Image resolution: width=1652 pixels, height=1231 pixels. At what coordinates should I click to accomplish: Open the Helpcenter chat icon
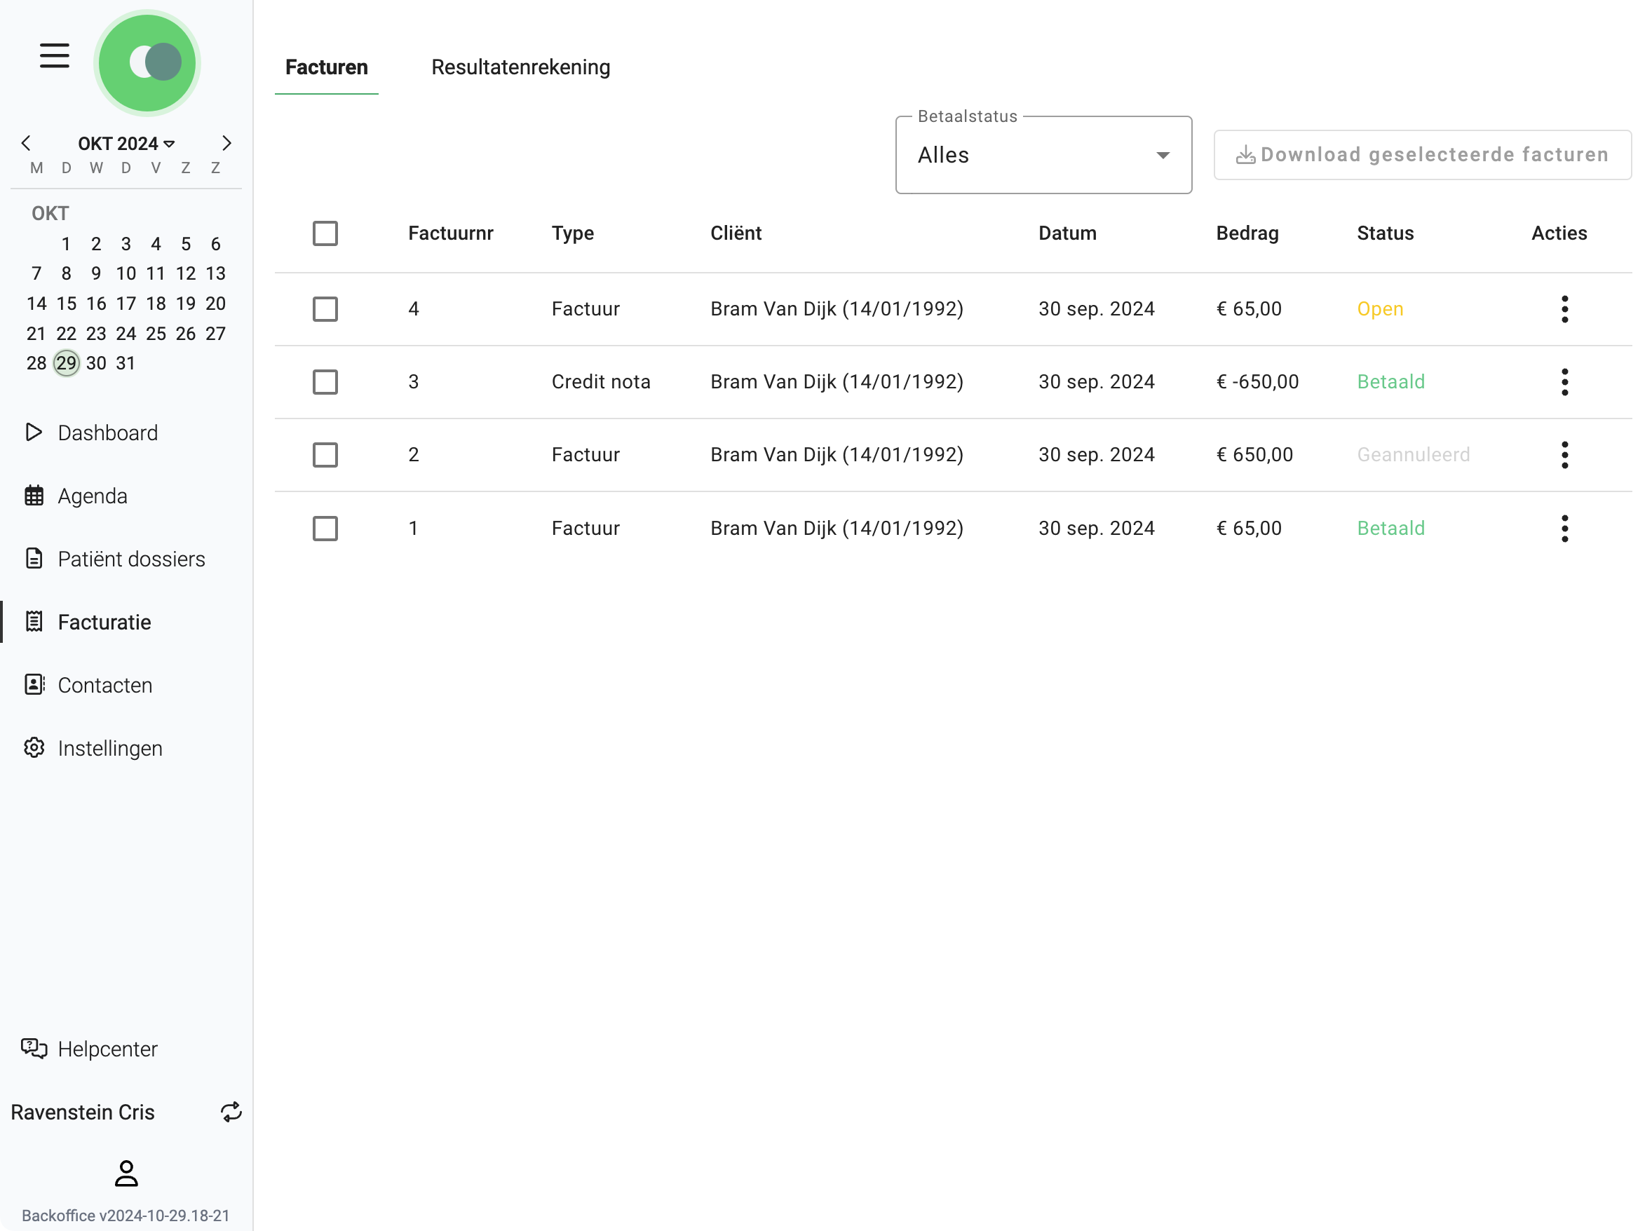(34, 1049)
